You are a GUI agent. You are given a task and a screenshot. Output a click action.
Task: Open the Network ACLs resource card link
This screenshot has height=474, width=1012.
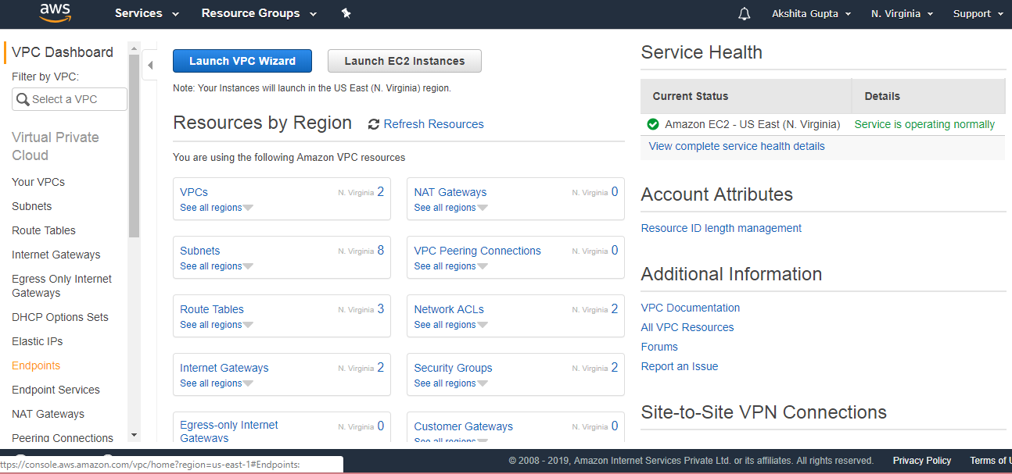[449, 309]
